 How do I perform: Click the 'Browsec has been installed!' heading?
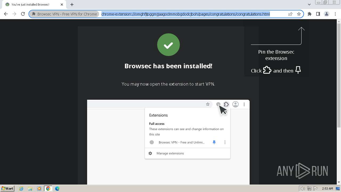pos(168,66)
